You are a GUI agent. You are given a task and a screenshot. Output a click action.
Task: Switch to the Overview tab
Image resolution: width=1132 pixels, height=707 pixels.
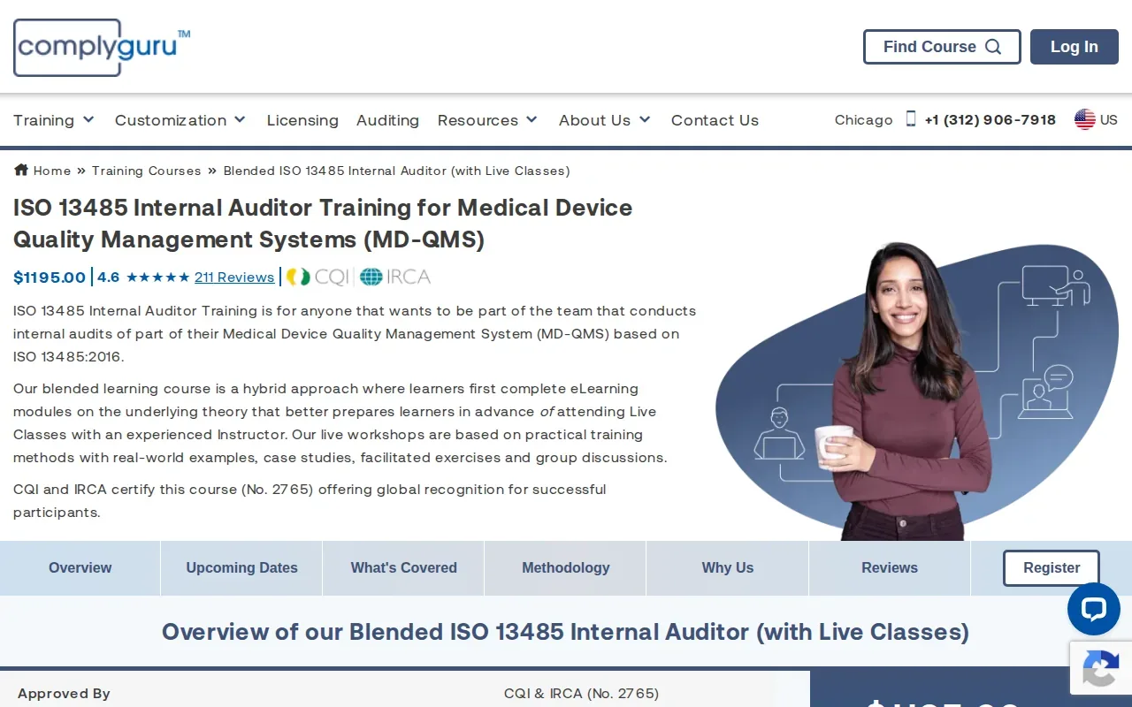[80, 568]
